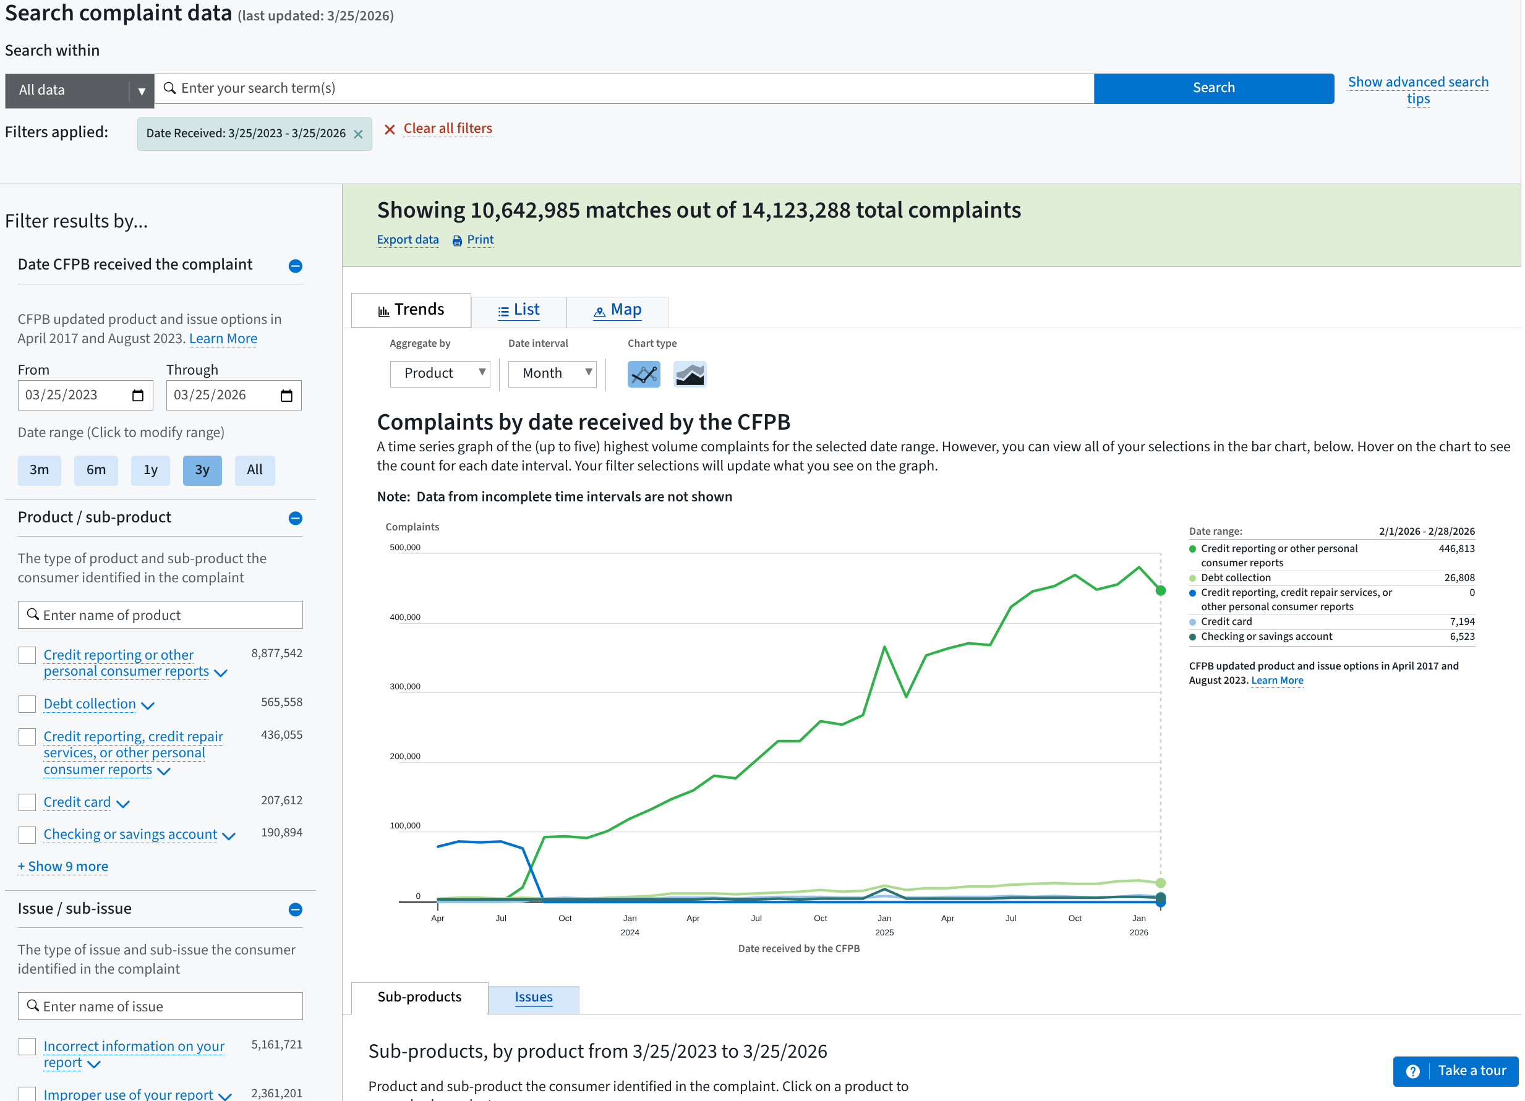Check the Incorrect information on your report issue

[27, 1047]
